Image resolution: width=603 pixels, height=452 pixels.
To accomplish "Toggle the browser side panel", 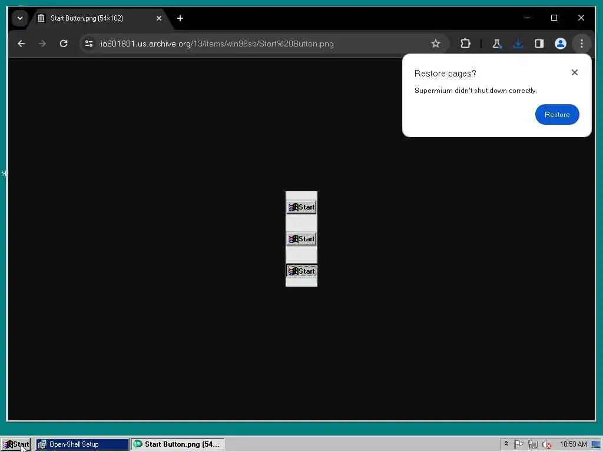I will (539, 44).
